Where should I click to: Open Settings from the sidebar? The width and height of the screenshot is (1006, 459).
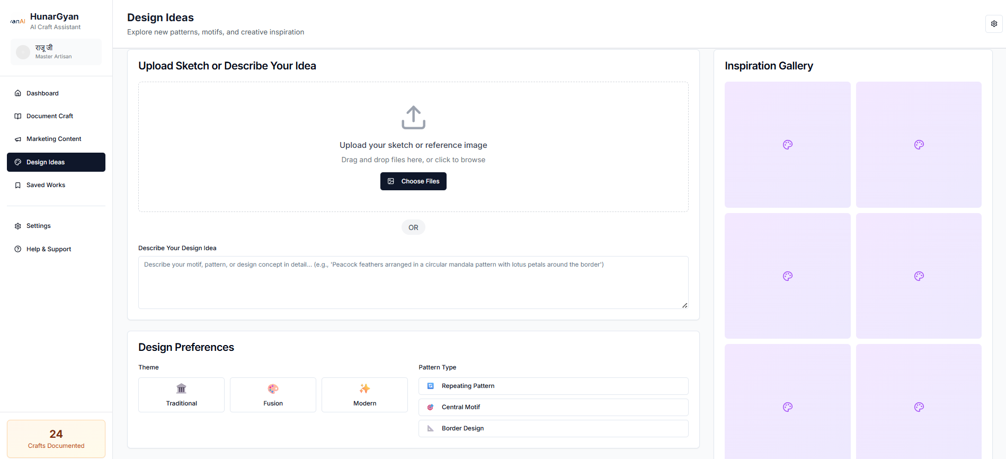click(56, 226)
